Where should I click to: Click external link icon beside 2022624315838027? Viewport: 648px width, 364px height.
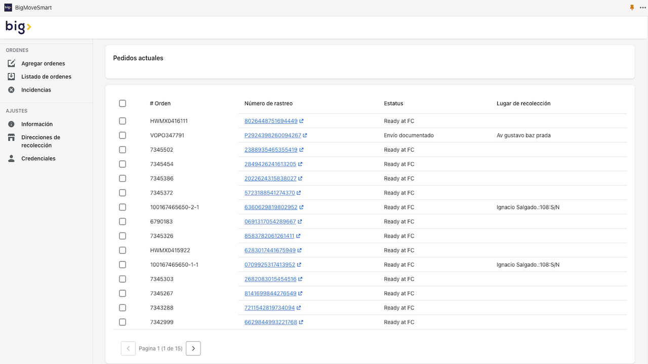point(301,178)
